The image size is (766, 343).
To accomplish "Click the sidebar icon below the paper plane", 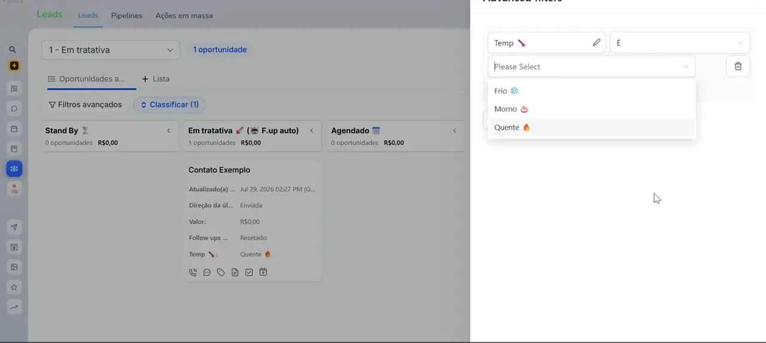I will click(14, 247).
